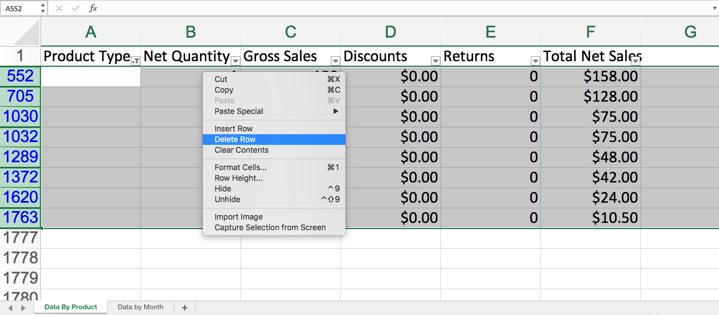The height and width of the screenshot is (315, 719).
Task: Expand the Paste Special submenu
Action: click(x=274, y=111)
